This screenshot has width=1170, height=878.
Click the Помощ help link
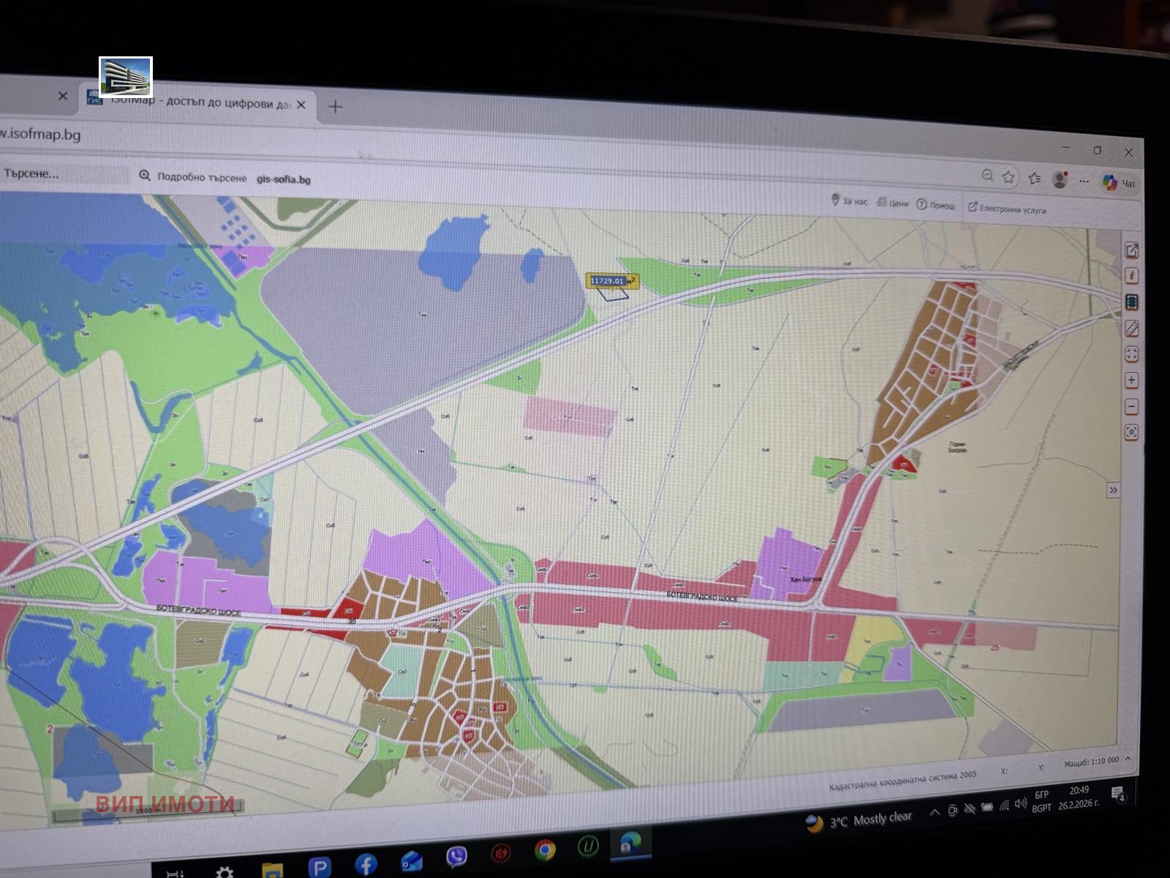pyautogui.click(x=936, y=206)
